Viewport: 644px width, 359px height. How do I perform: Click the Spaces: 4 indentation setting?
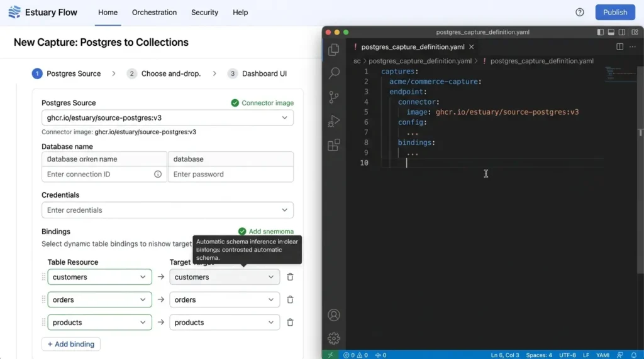pos(539,355)
